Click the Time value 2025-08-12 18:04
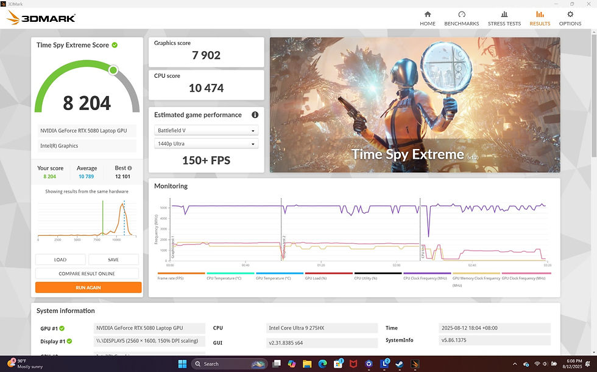 point(495,328)
